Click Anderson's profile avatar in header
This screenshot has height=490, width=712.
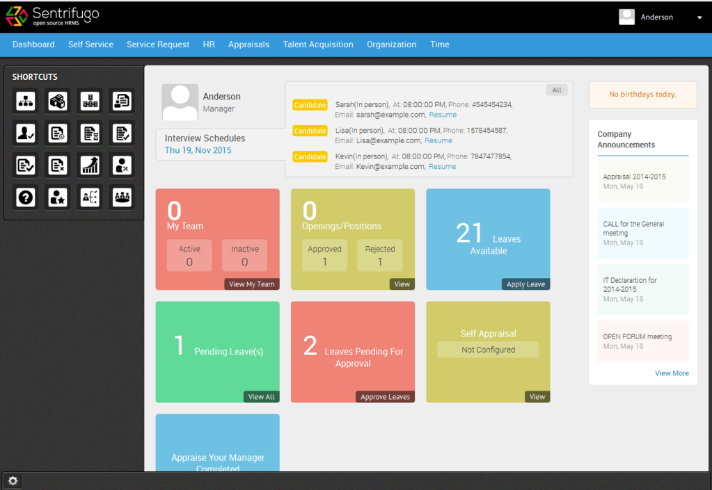[x=626, y=17]
